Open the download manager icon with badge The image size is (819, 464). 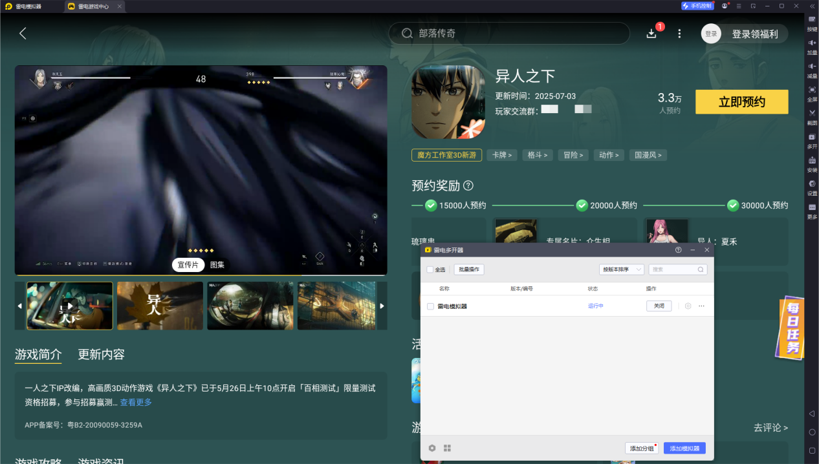click(651, 34)
